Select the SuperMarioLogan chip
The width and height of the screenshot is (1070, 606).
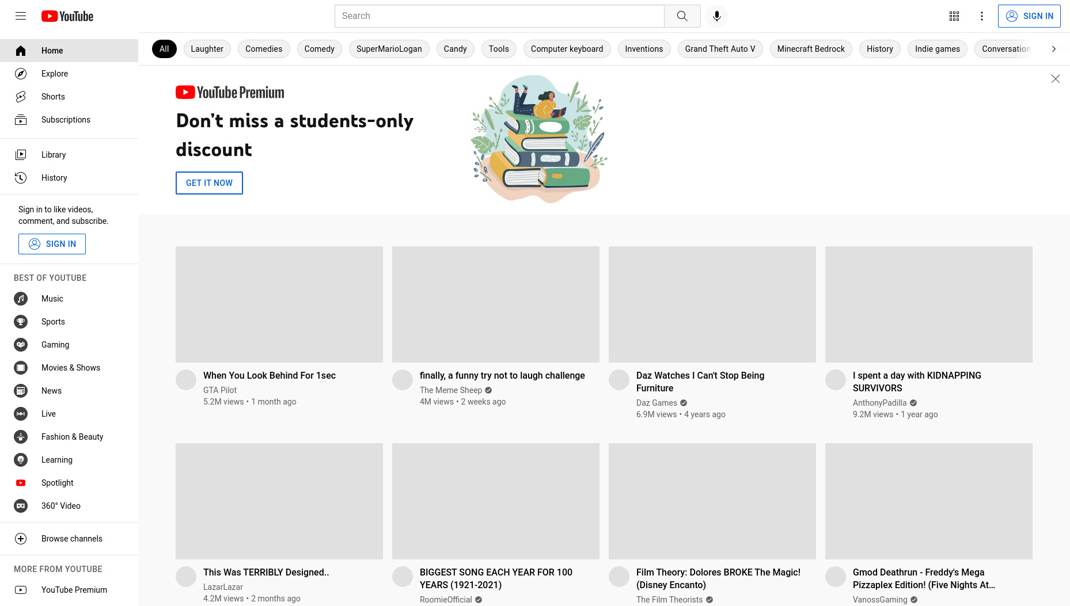389,49
